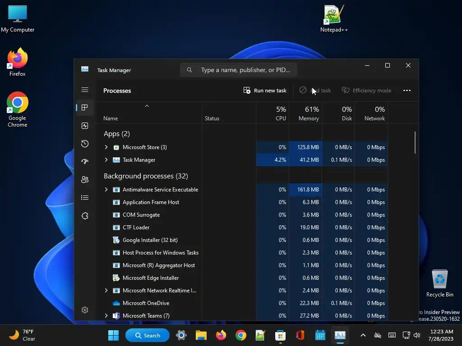
Task: Click the Task Manager search field
Action: tap(238, 70)
